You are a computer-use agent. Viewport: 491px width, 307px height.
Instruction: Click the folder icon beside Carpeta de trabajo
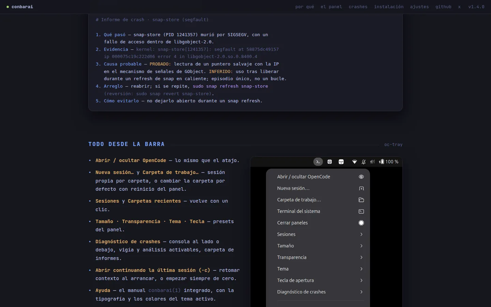361,200
